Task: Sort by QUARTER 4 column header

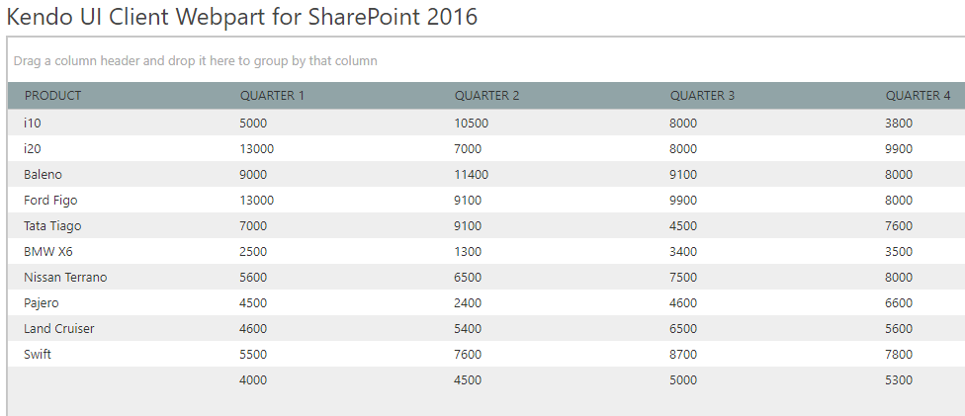Action: (918, 96)
